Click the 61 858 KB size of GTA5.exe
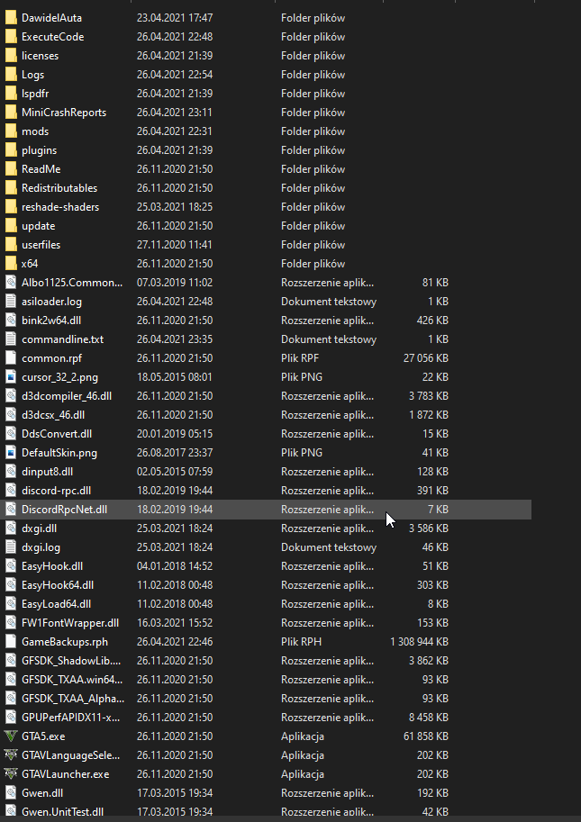 pyautogui.click(x=426, y=736)
